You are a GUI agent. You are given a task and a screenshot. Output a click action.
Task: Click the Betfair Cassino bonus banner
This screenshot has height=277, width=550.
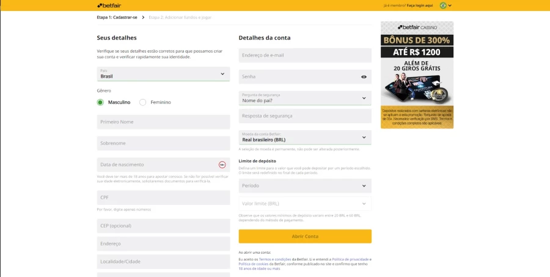(x=417, y=75)
